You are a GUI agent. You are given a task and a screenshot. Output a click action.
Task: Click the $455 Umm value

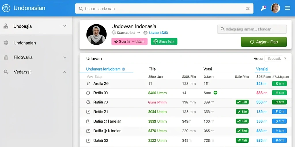tap(158, 93)
